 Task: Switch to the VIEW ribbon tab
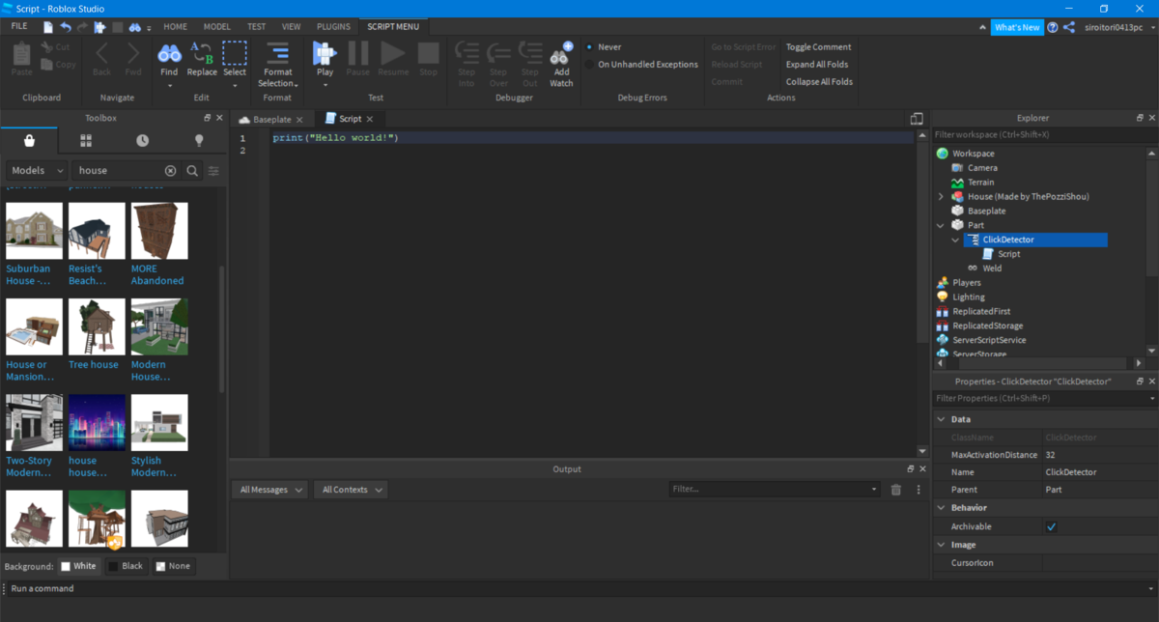click(x=291, y=27)
